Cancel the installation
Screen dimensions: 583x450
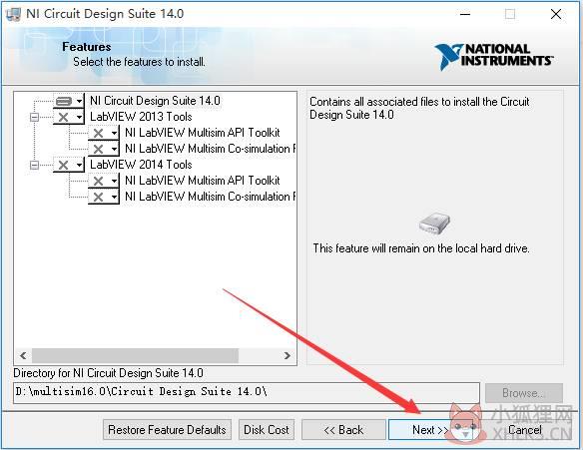(525, 430)
